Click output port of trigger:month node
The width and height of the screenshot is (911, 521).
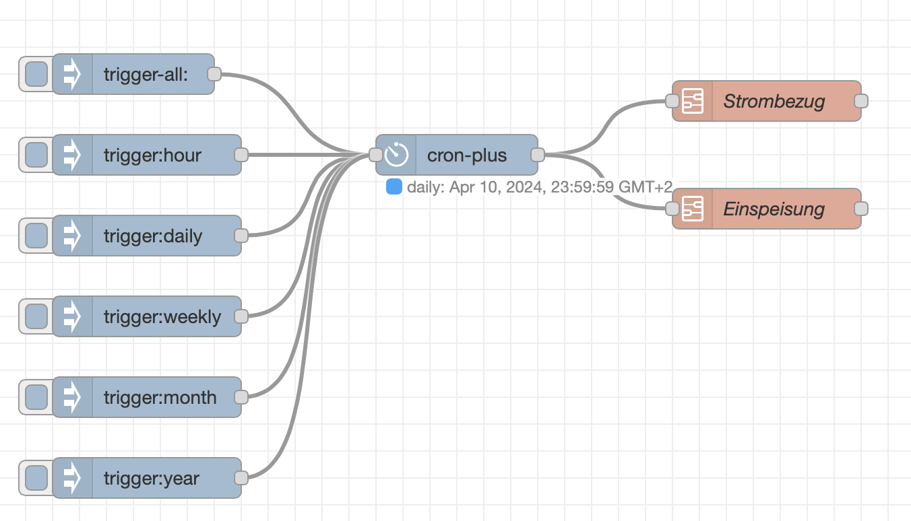(241, 397)
